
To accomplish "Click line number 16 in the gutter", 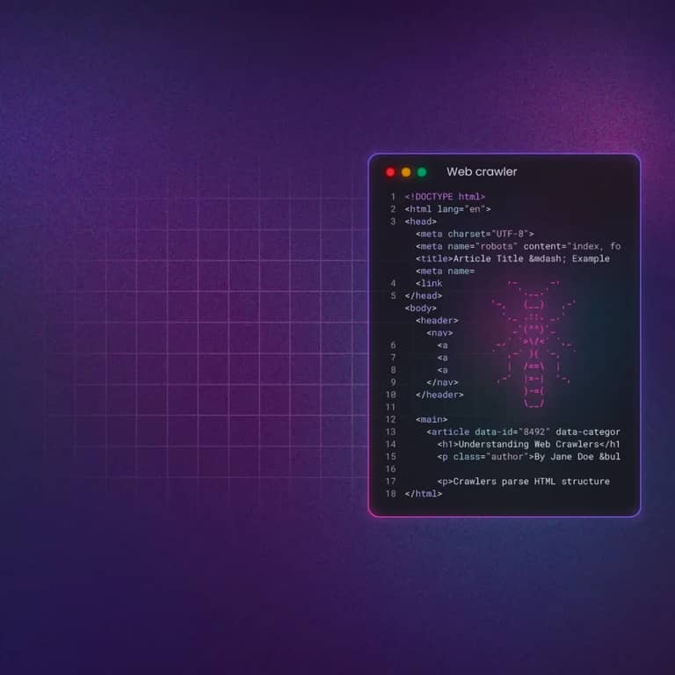I will pyautogui.click(x=390, y=469).
